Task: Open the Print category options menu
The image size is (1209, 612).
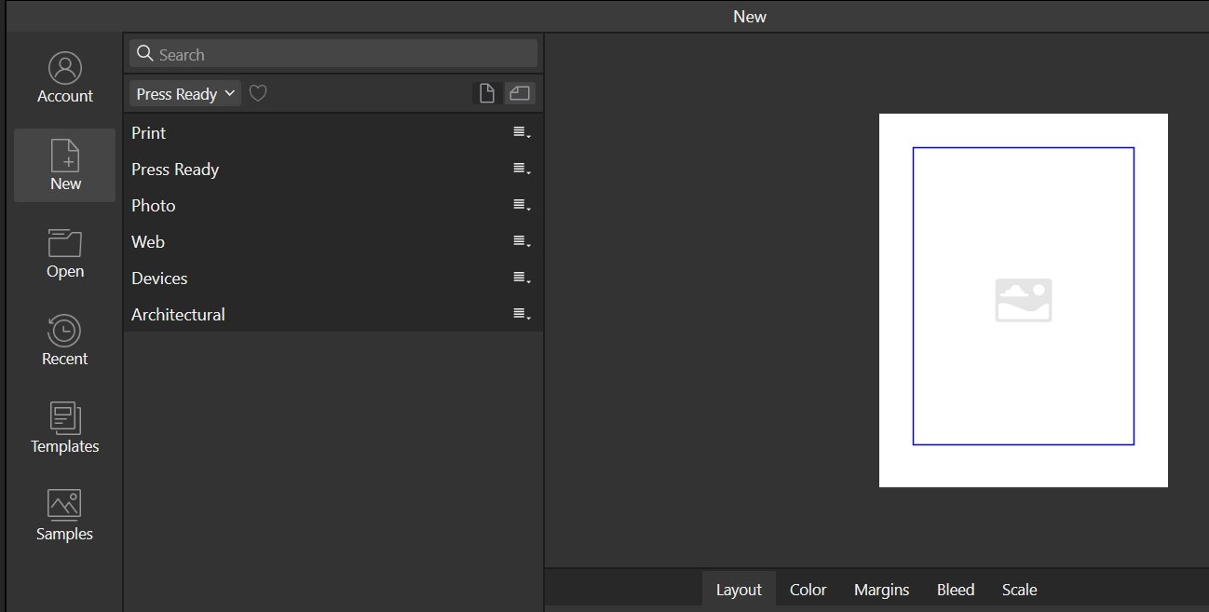Action: [x=522, y=133]
